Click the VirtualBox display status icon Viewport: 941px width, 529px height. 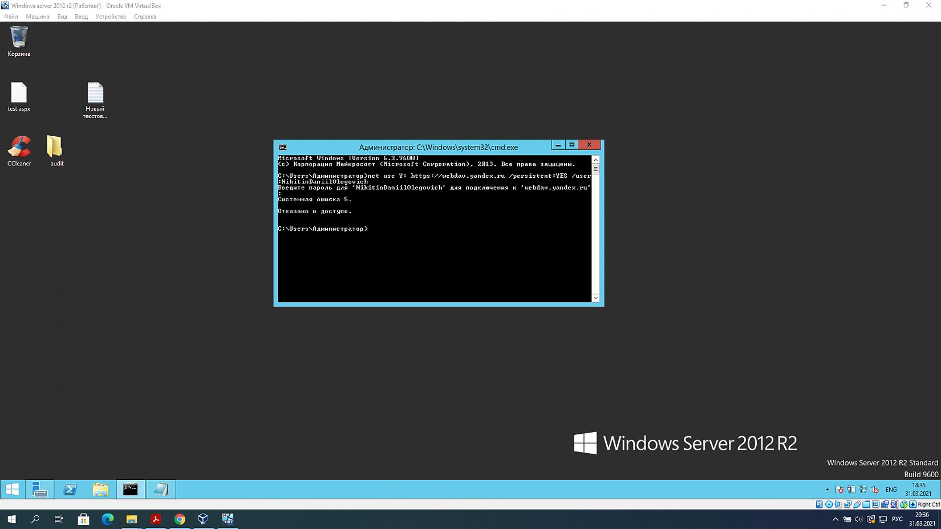pos(875,504)
